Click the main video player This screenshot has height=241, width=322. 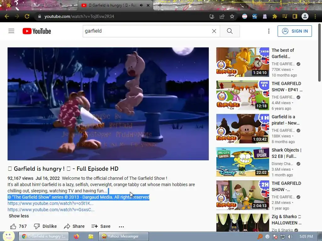[108, 104]
